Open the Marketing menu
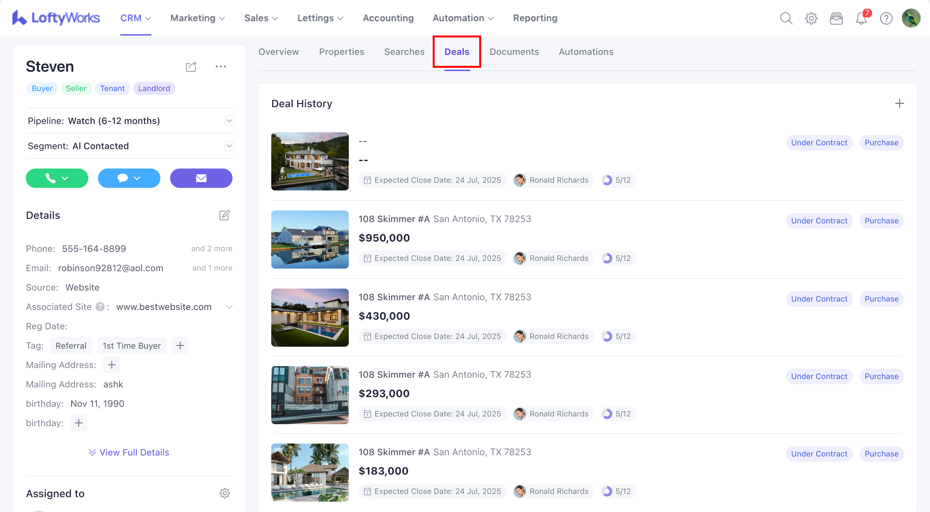Image resolution: width=930 pixels, height=512 pixels. pyautogui.click(x=198, y=18)
